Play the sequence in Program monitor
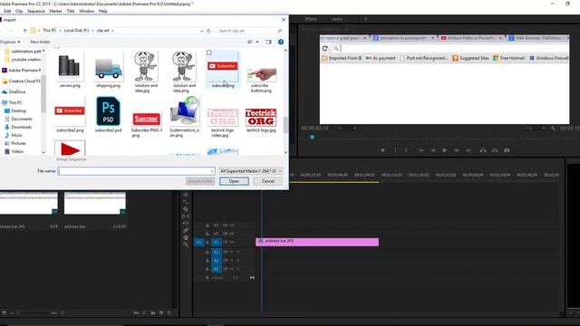The height and width of the screenshot is (326, 580). pos(445,150)
